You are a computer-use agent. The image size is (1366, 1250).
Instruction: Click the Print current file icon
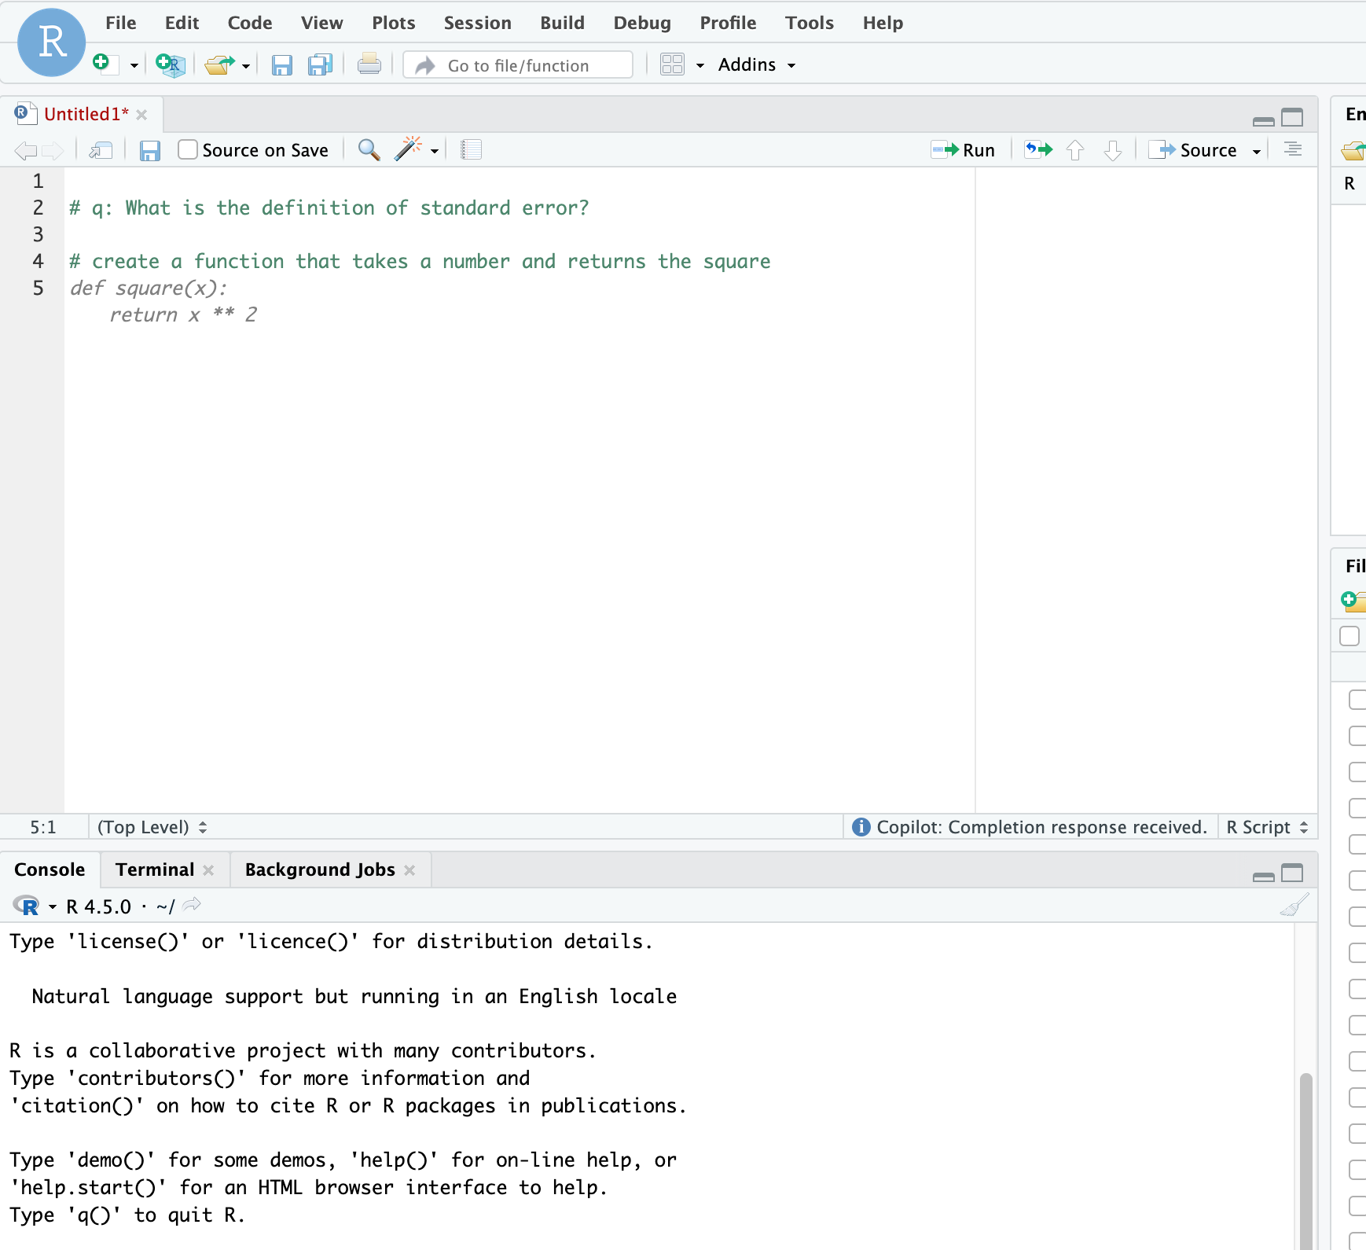[x=369, y=64]
